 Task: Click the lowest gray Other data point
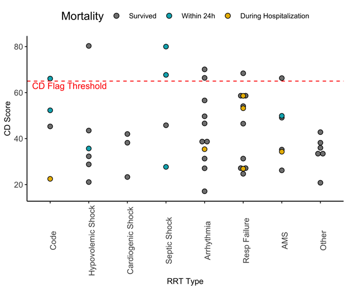(320, 183)
